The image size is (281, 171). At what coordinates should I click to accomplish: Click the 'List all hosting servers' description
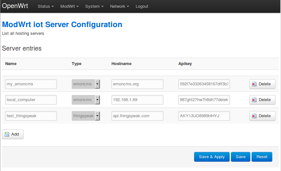click(23, 33)
